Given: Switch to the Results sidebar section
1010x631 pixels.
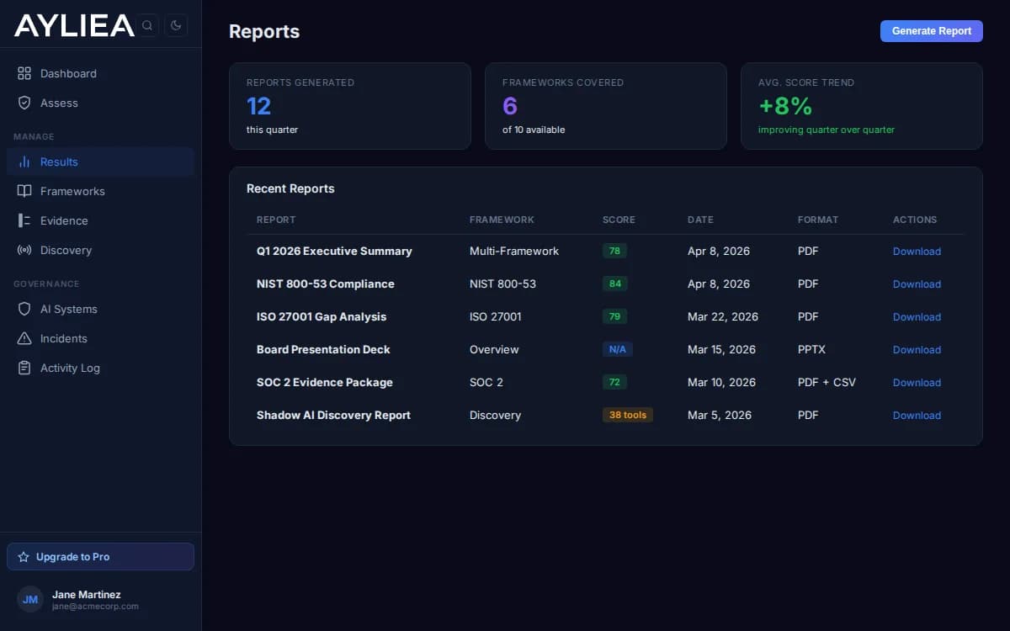Looking at the screenshot, I should tap(59, 162).
